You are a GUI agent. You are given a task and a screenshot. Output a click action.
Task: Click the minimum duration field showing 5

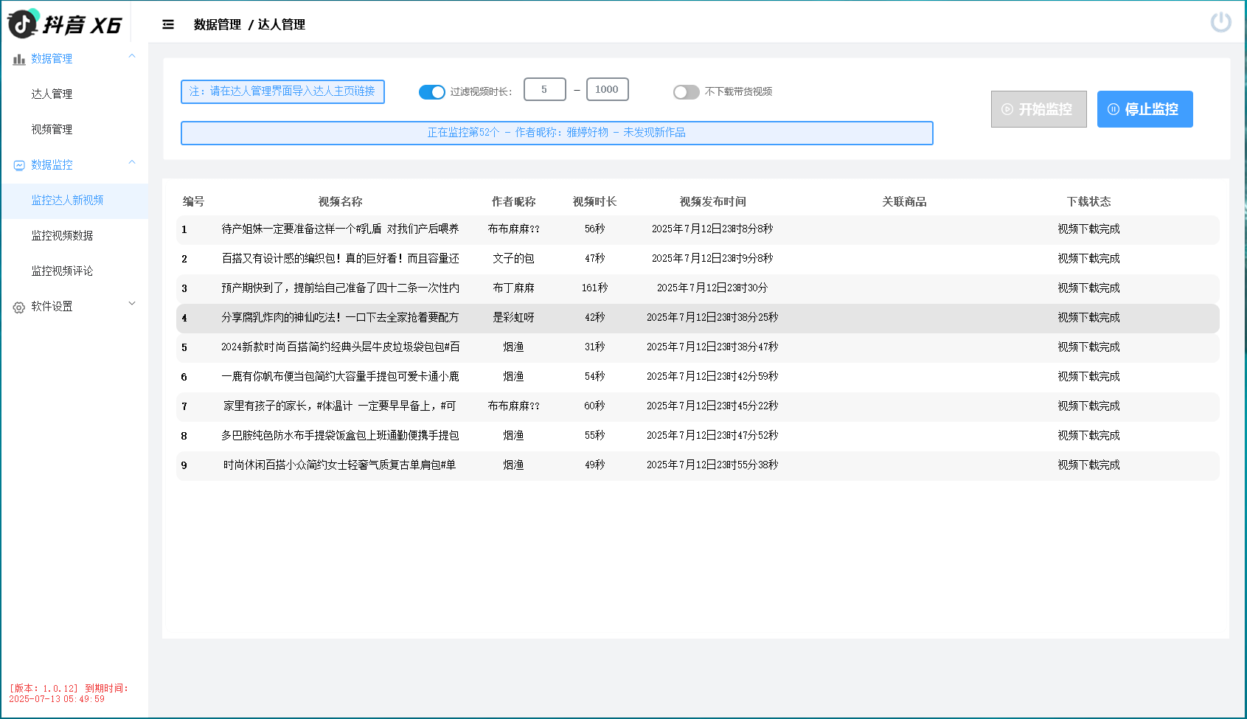pos(545,89)
